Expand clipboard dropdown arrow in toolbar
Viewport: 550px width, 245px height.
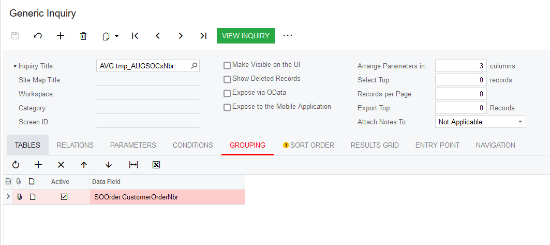[117, 36]
